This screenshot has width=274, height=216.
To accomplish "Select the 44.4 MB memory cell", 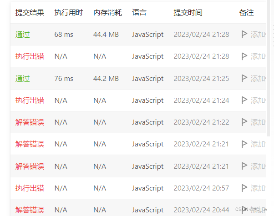I will click(x=106, y=35).
